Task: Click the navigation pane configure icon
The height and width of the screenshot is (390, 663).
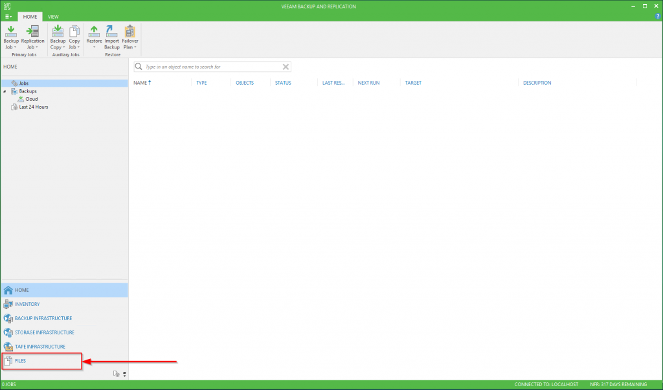Action: coord(117,374)
